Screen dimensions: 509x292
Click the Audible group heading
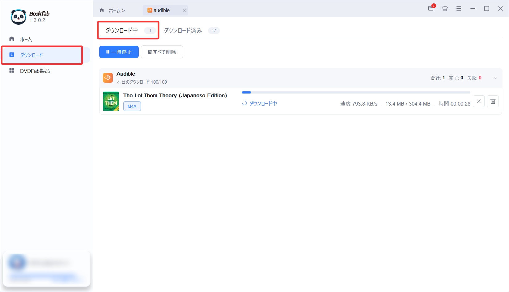click(x=126, y=74)
